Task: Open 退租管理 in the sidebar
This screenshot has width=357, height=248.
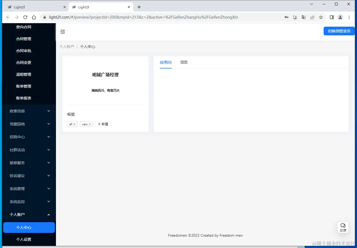Action: (24, 74)
